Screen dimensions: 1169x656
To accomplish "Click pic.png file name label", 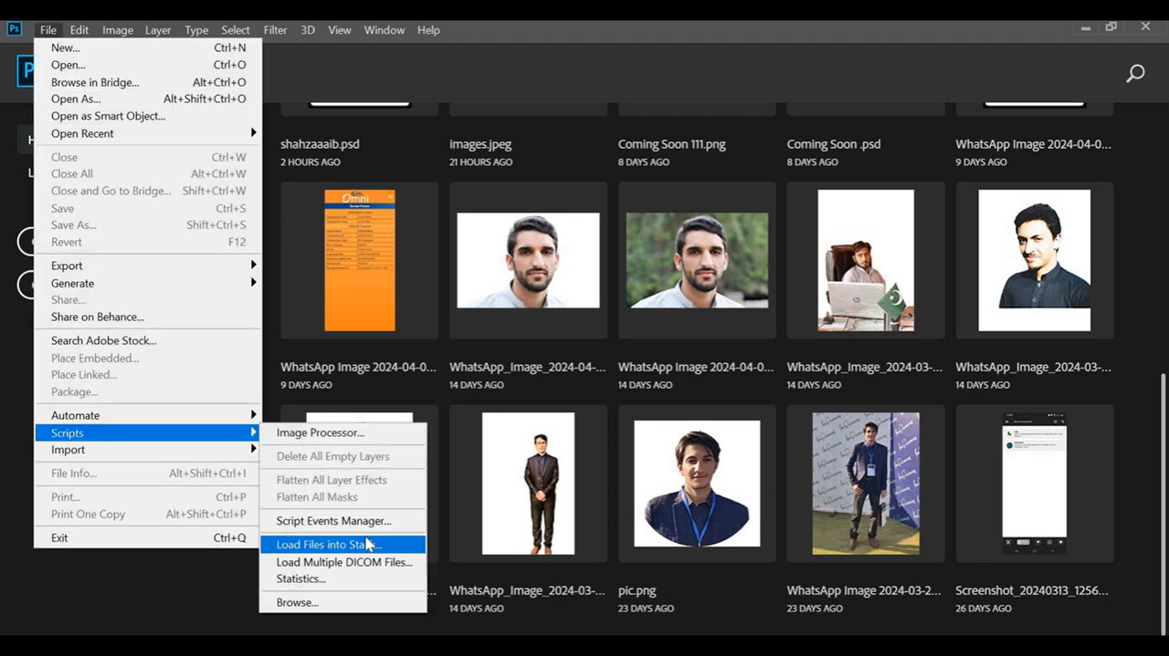I will coord(637,590).
